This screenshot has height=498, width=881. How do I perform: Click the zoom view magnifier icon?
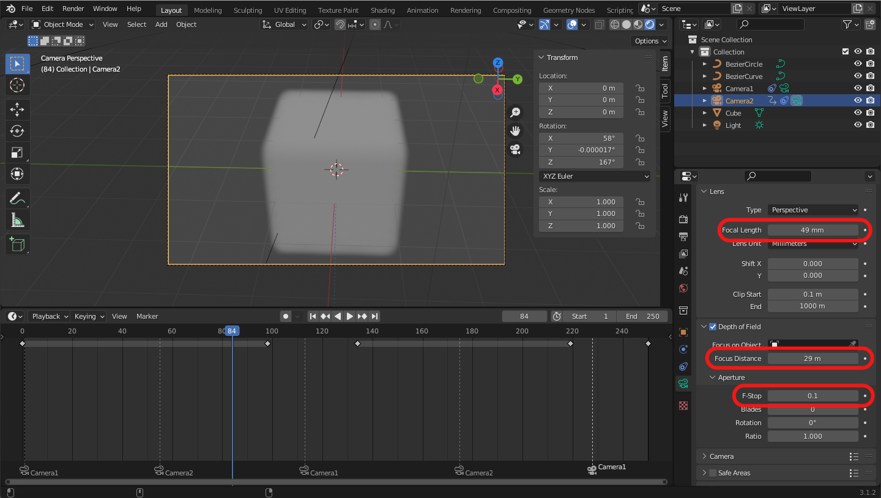coord(515,113)
